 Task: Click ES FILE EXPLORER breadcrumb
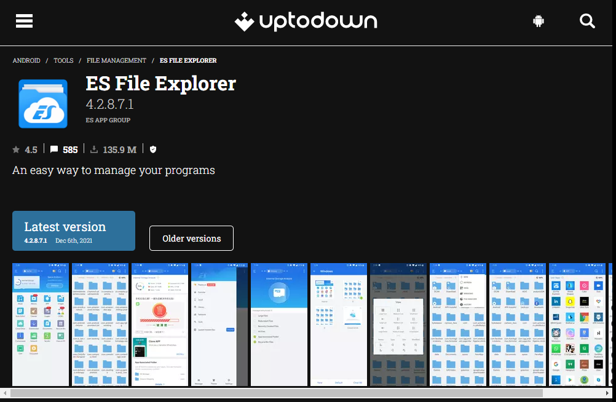coord(188,60)
